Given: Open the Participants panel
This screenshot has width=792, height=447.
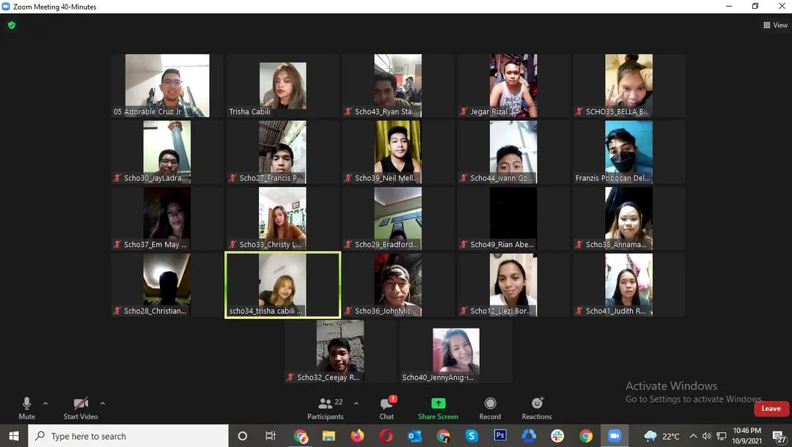Looking at the screenshot, I should click(x=326, y=408).
